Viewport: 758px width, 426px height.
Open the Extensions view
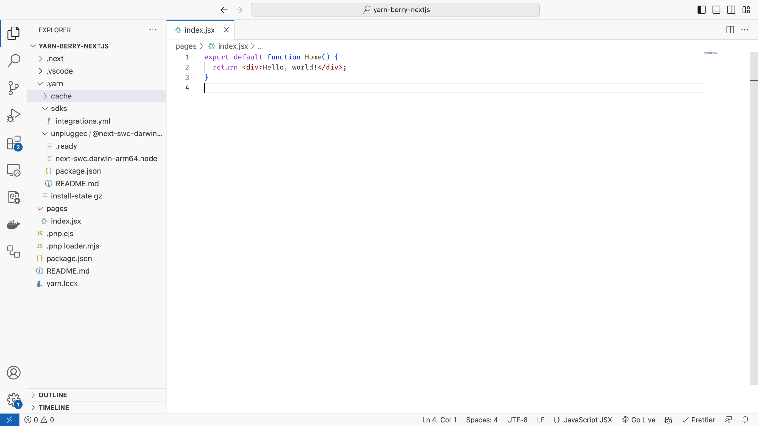point(13,143)
